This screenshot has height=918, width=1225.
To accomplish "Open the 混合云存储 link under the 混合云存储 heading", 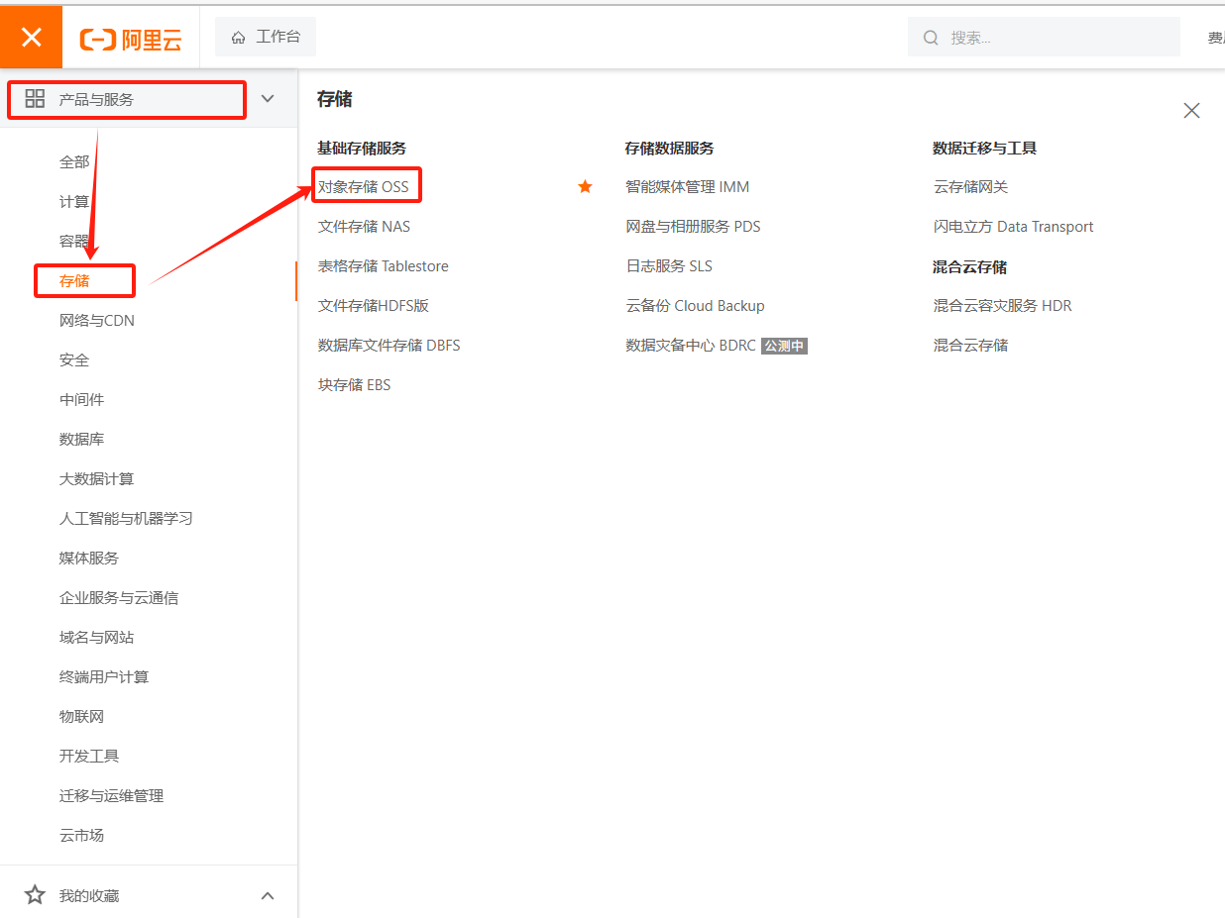I will tap(970, 346).
